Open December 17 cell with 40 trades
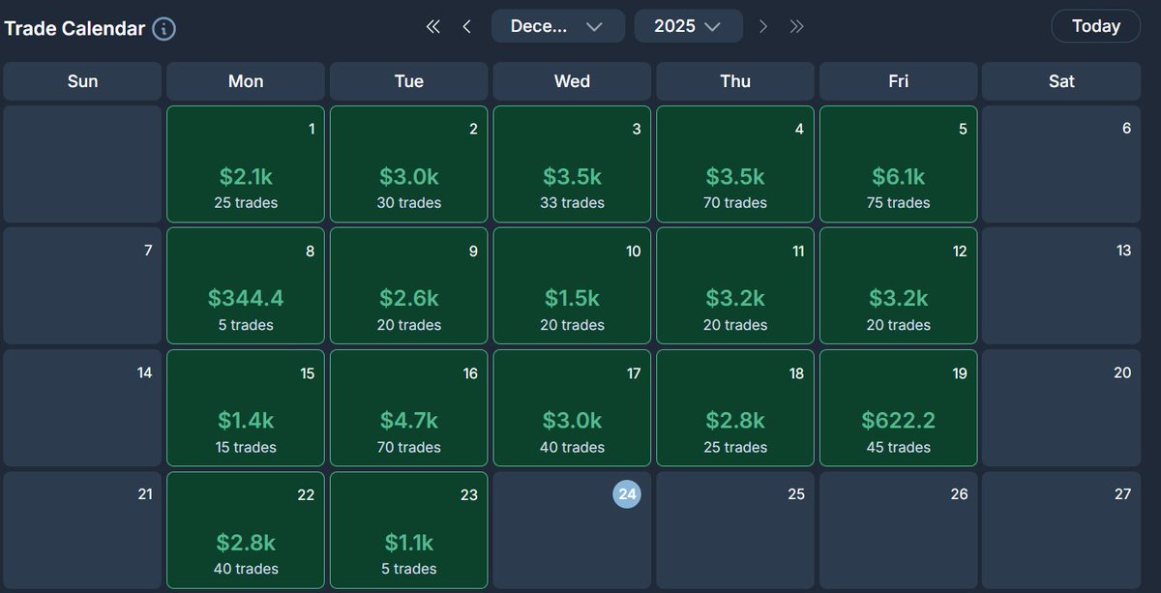Screen dimensions: 1161x593 pyautogui.click(x=572, y=408)
